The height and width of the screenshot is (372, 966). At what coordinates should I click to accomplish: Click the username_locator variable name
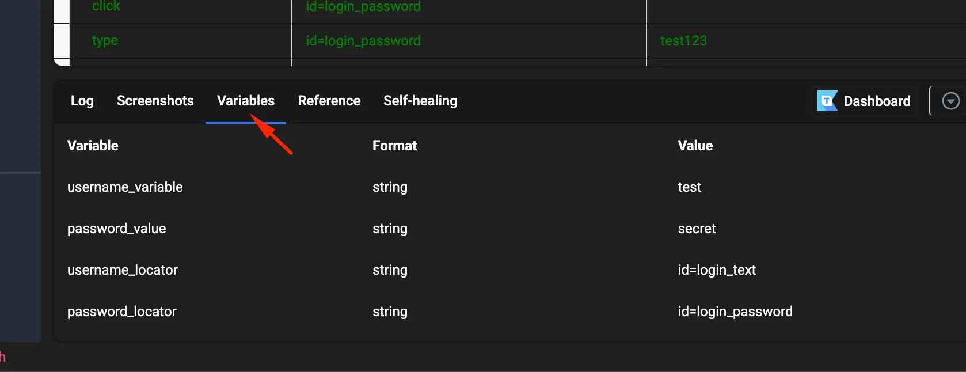(x=122, y=270)
